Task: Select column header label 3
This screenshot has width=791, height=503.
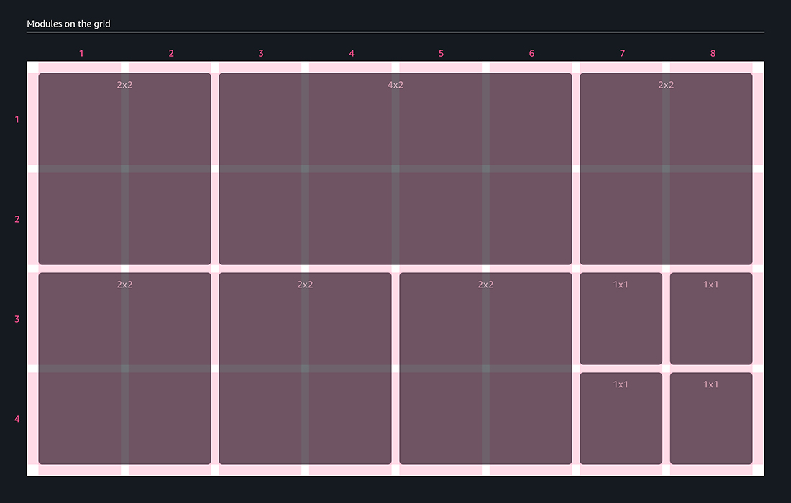Action: pos(261,54)
